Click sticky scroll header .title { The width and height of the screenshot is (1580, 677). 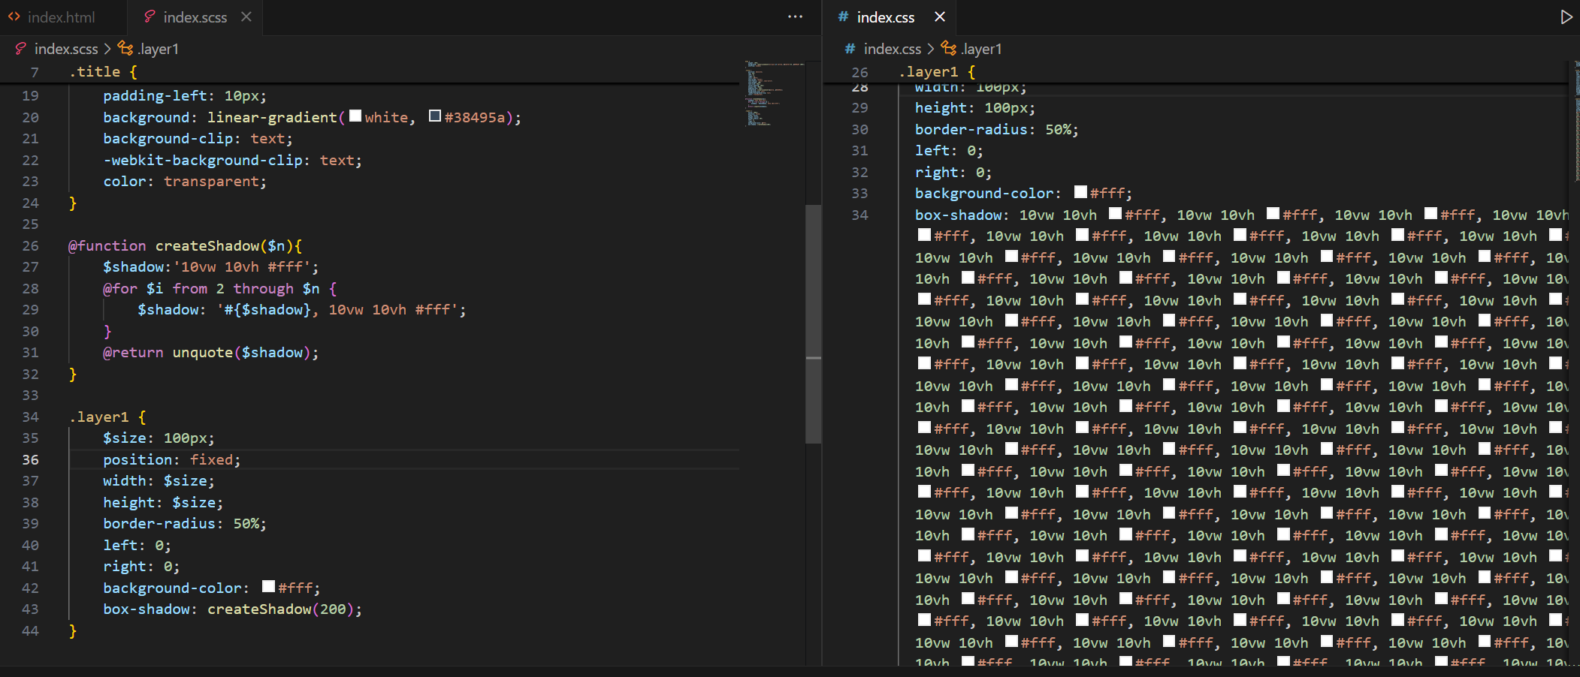click(x=104, y=72)
